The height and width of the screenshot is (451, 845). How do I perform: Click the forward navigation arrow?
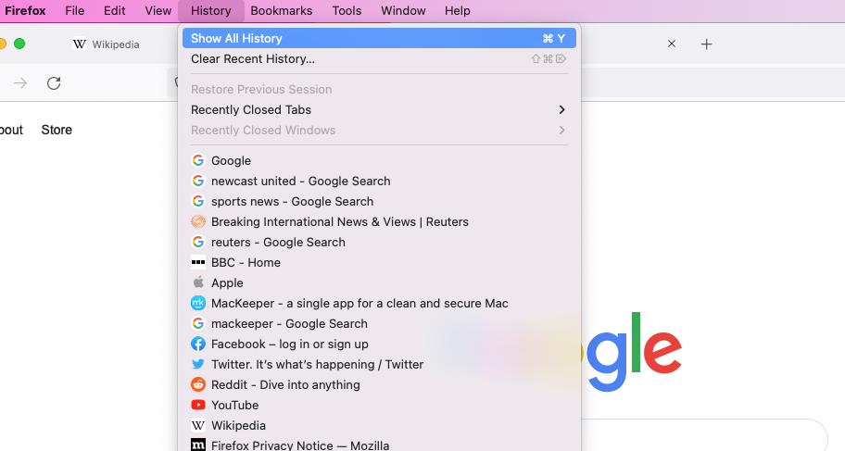click(x=20, y=83)
